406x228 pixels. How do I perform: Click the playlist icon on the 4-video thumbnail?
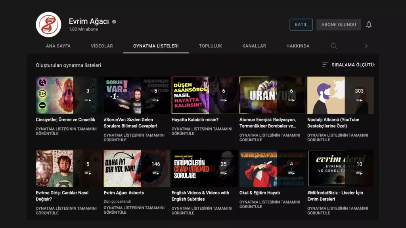pos(291,173)
